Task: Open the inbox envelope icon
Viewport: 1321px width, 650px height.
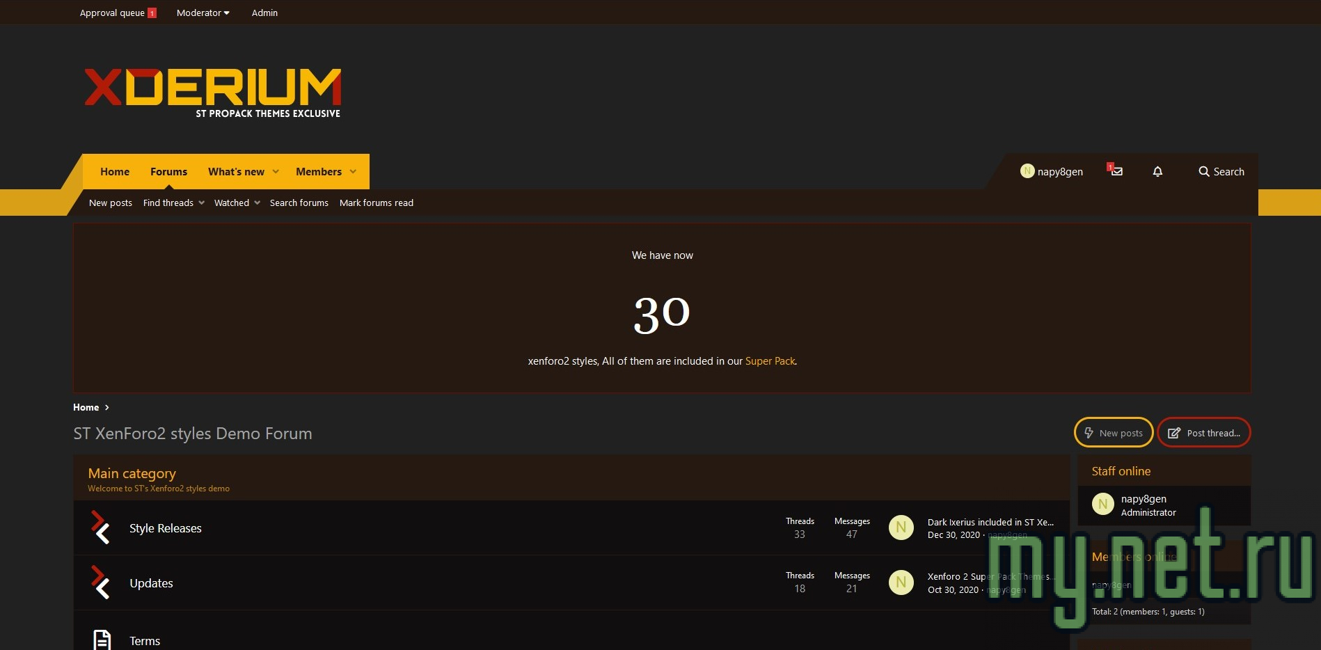Action: 1116,171
